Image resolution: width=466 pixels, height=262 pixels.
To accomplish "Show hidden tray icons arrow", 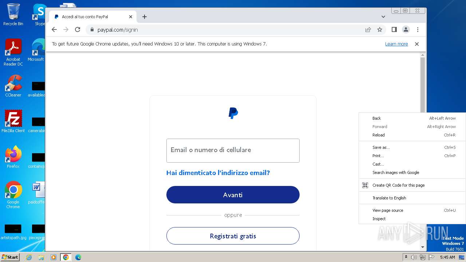I will click(x=406, y=257).
